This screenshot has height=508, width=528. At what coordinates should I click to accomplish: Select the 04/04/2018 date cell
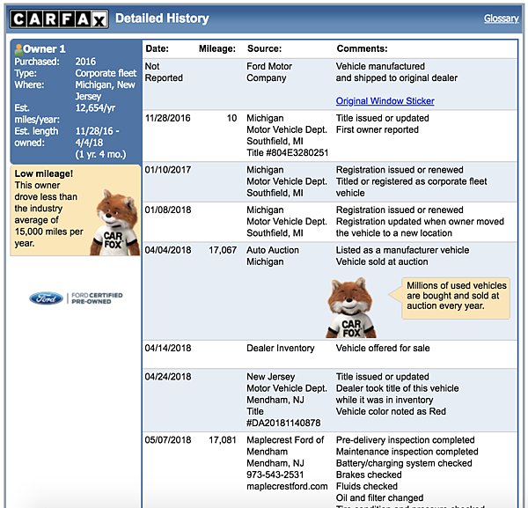(168, 250)
